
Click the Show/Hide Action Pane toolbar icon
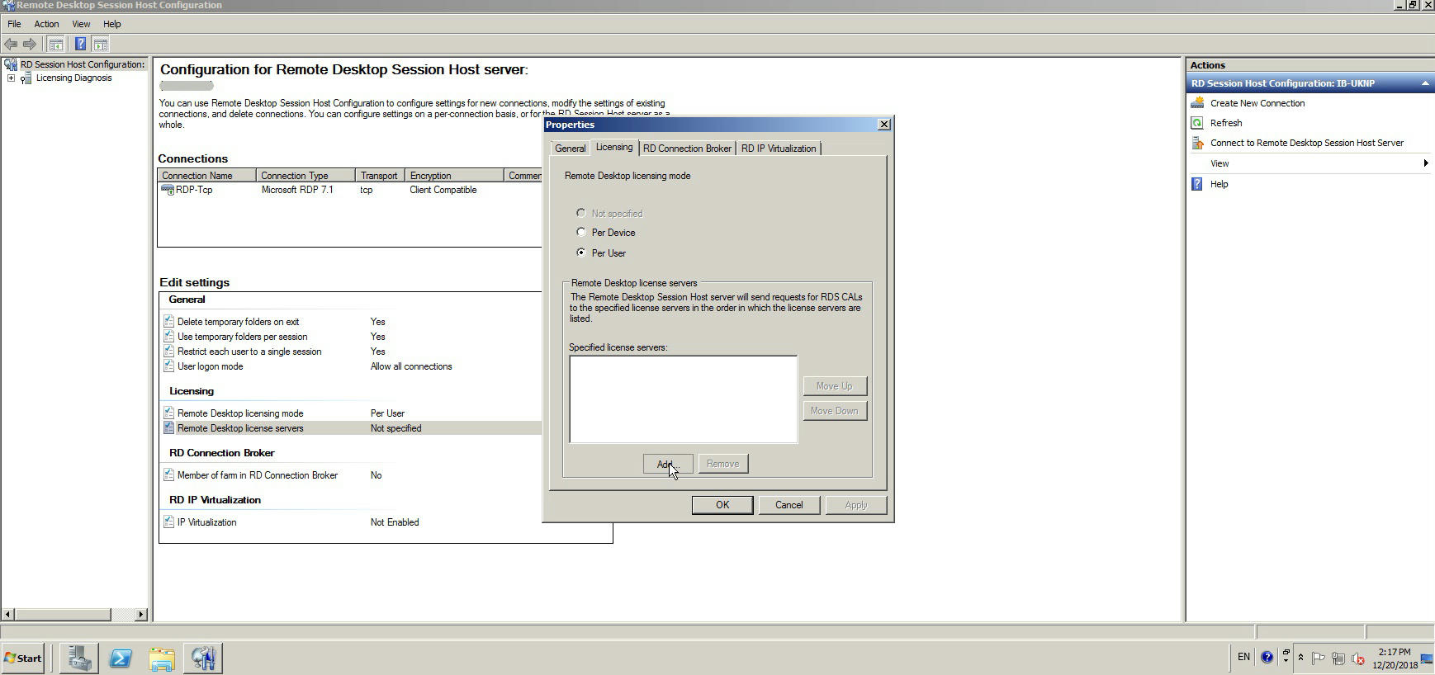101,45
